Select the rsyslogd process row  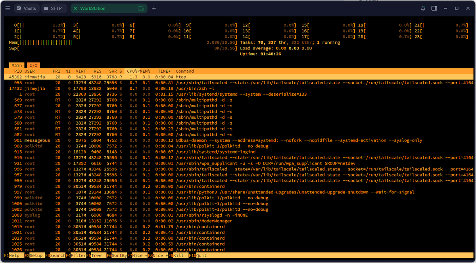coord(239,215)
